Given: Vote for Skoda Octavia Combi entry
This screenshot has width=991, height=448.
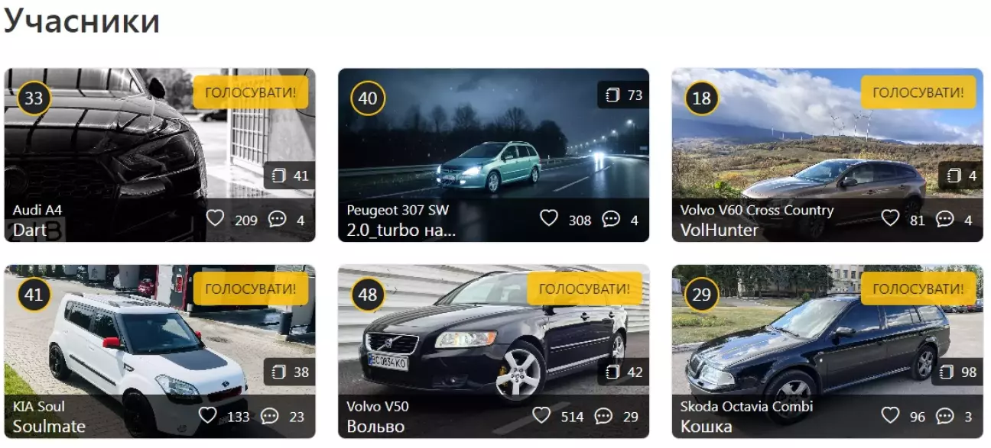Looking at the screenshot, I should (918, 288).
